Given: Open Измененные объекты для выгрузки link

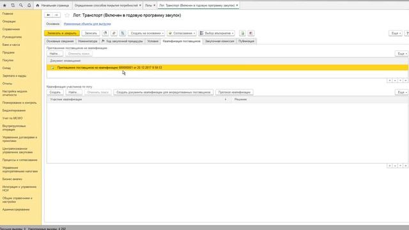Looking at the screenshot, I should click(x=88, y=24).
